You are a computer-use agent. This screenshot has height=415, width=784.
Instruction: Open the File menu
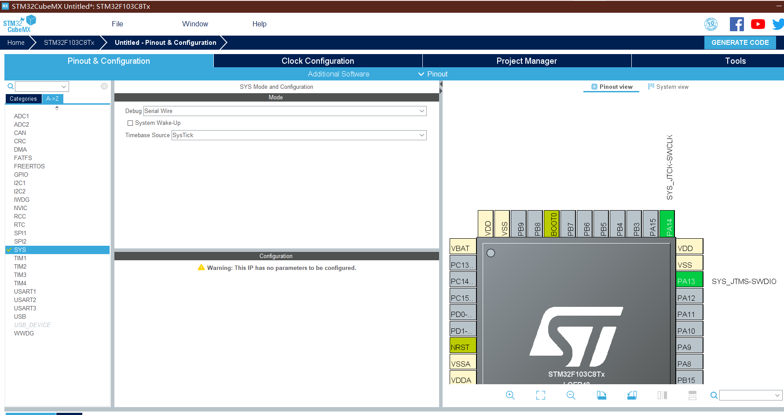pos(117,24)
